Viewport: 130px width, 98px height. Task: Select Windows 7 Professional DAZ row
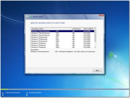pyautogui.click(x=63, y=39)
